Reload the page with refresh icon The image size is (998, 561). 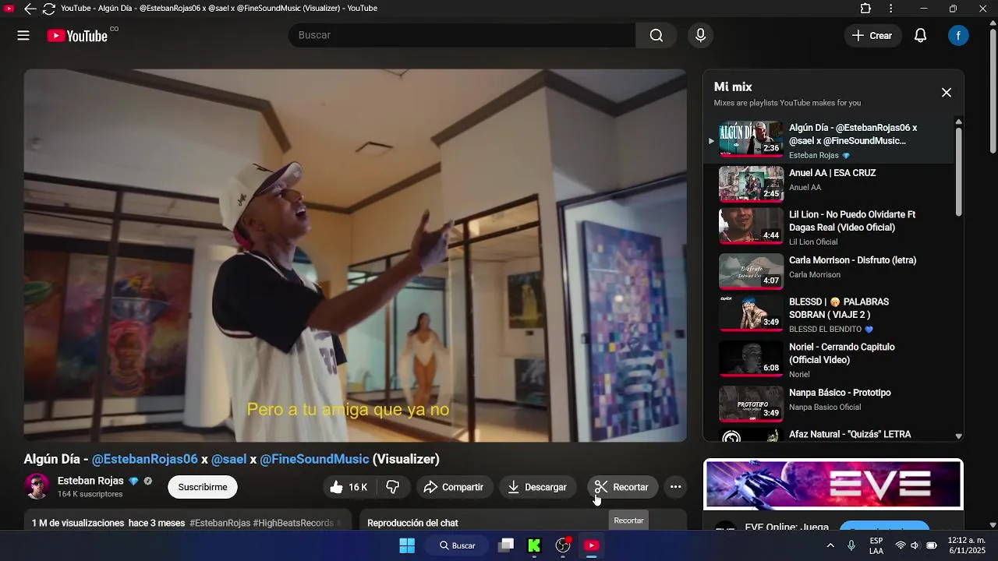(x=48, y=9)
